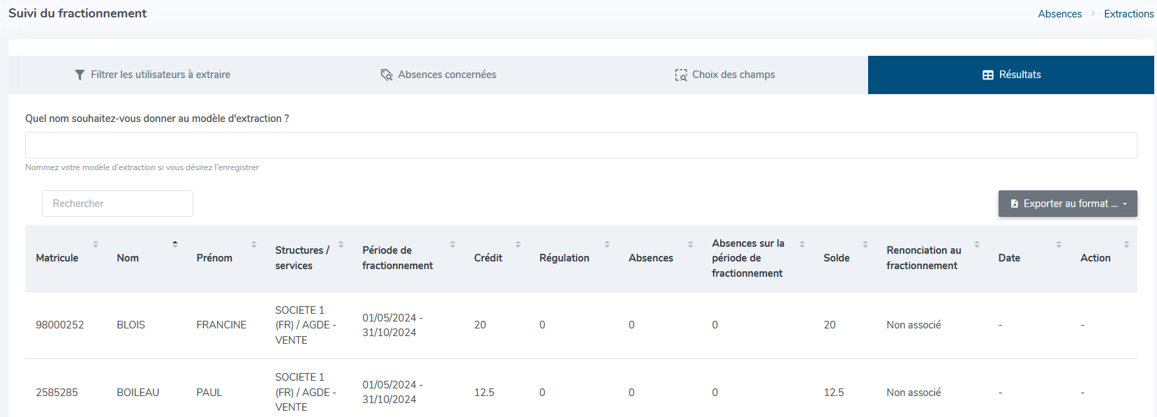
Task: Open the Filtrer les utilisateurs à extraire tab
Action: (152, 75)
